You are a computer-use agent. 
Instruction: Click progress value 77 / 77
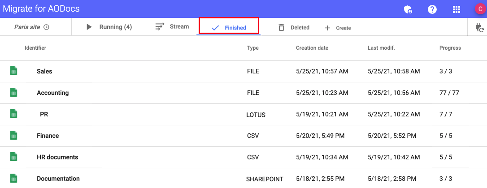[449, 93]
